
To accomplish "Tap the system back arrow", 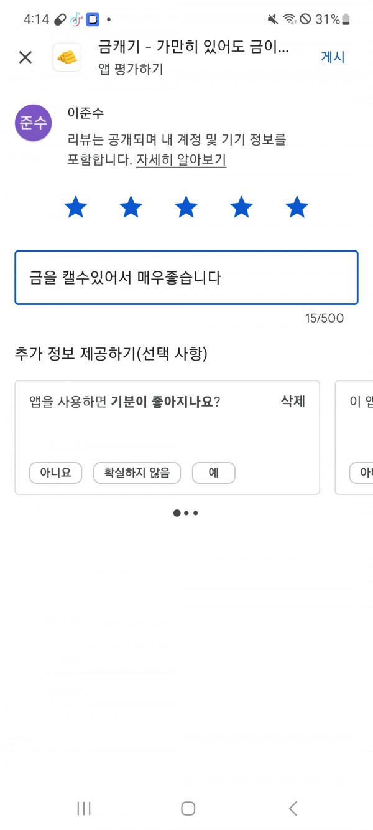I will (293, 808).
